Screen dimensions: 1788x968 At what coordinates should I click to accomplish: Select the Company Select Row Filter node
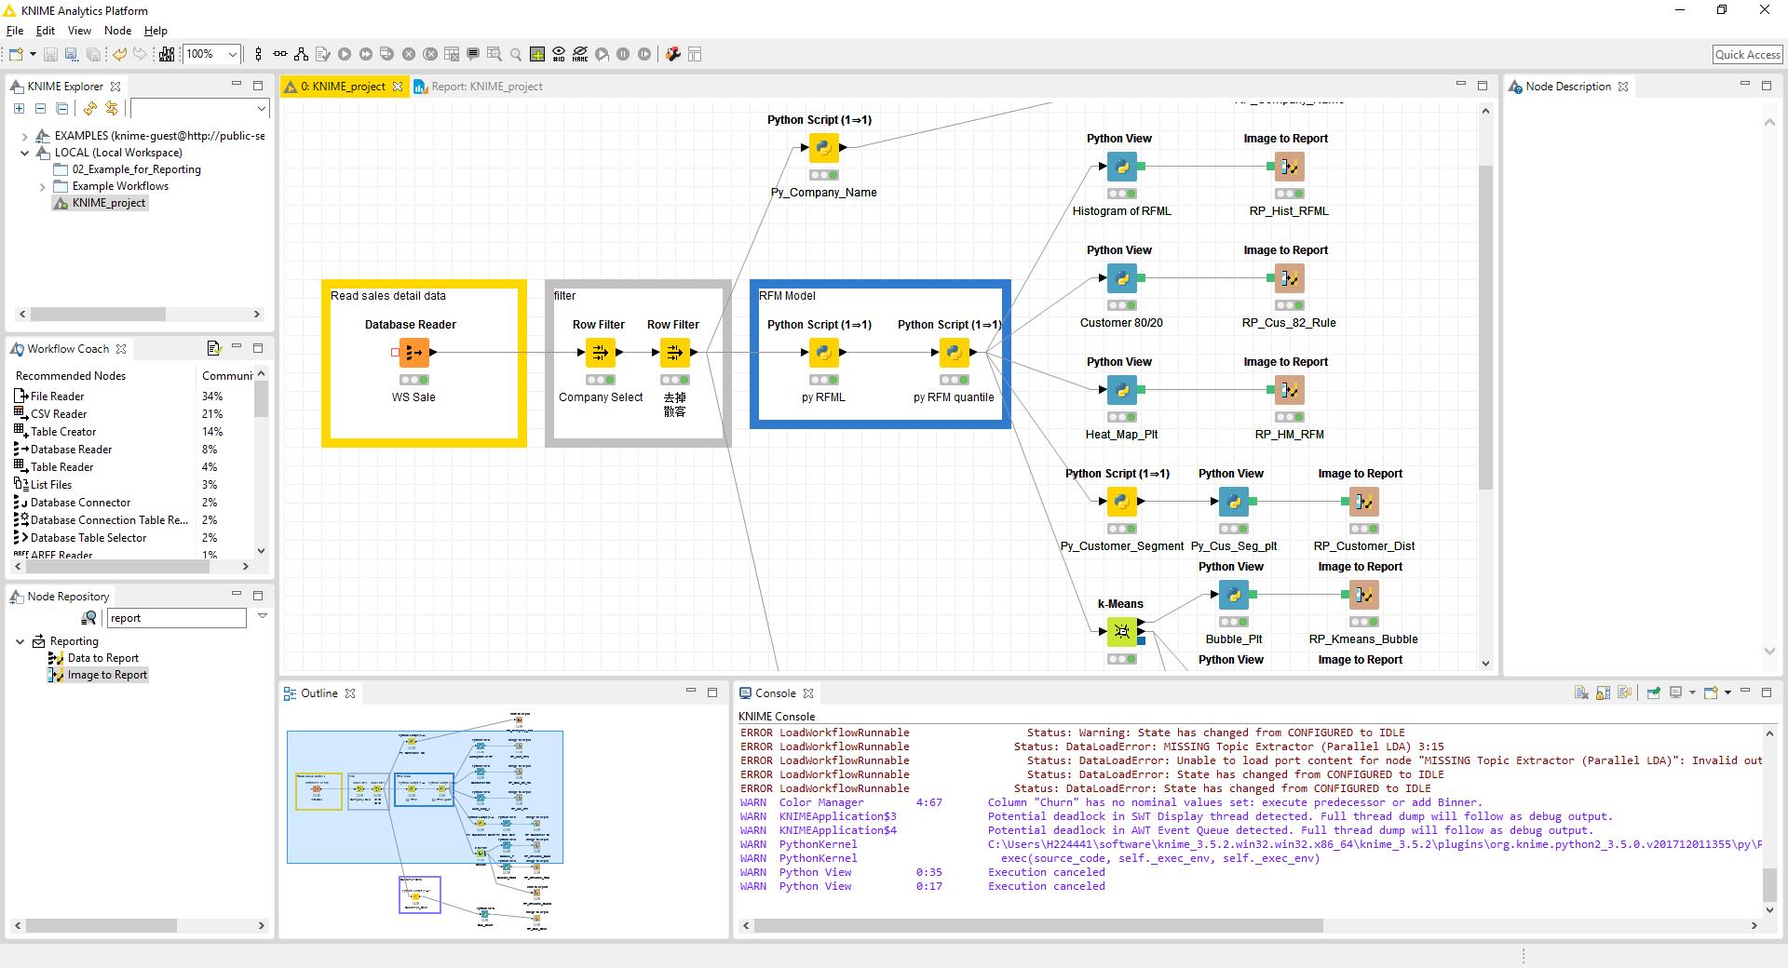(x=601, y=353)
